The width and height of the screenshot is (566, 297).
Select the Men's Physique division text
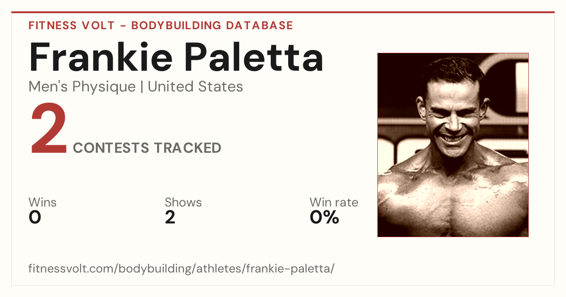pos(82,87)
